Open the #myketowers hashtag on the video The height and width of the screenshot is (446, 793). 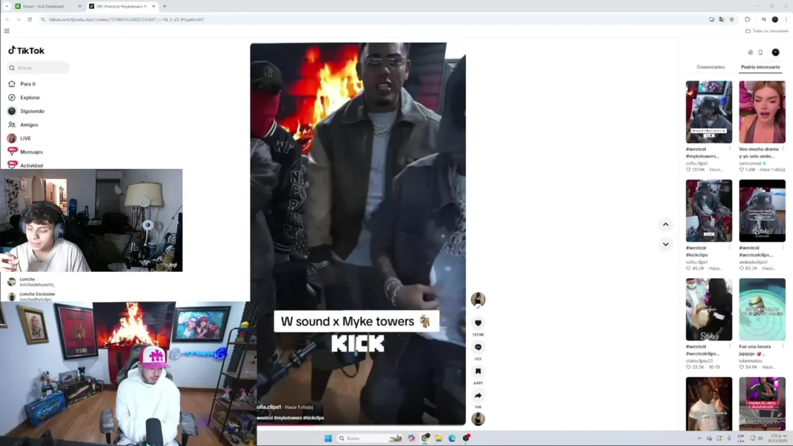click(x=289, y=418)
